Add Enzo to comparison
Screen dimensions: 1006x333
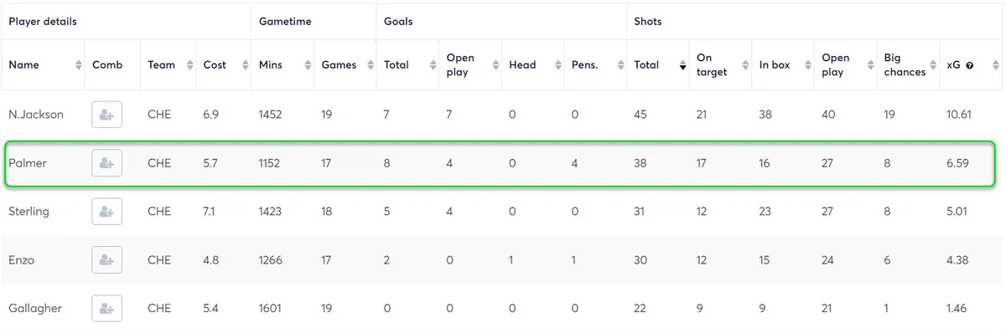(x=106, y=260)
